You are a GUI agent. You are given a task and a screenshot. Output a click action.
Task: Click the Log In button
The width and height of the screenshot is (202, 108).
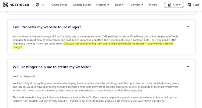click(174, 5)
